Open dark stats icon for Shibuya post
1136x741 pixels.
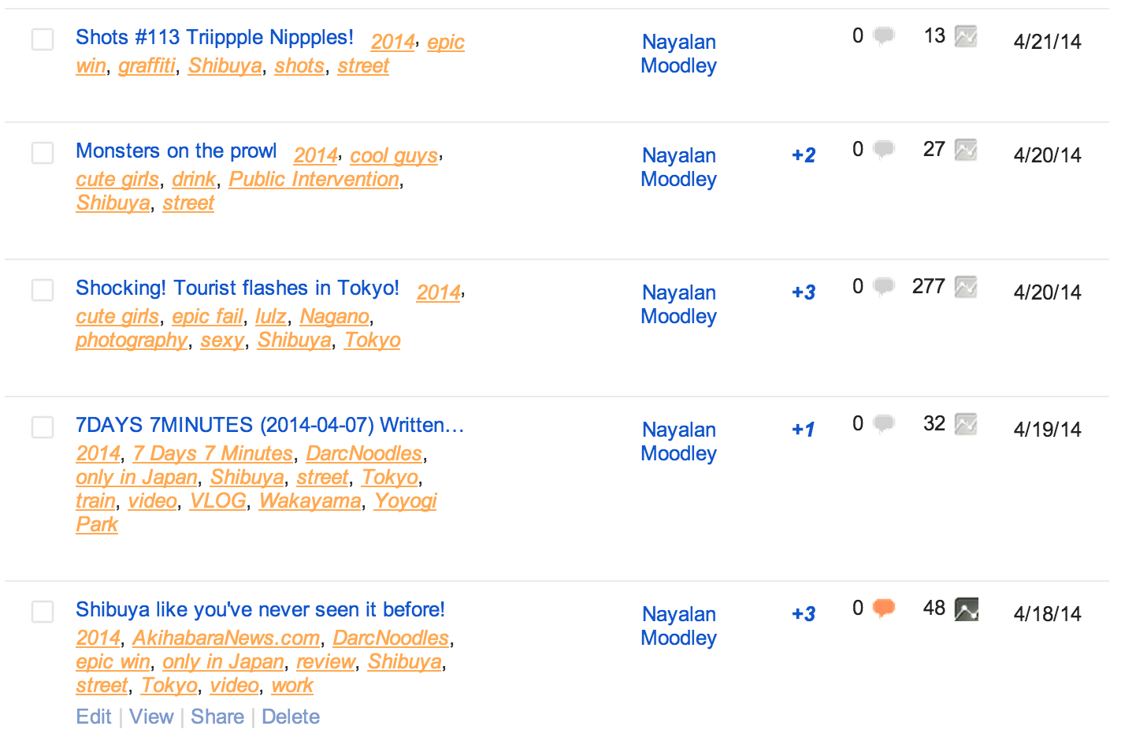tap(966, 609)
